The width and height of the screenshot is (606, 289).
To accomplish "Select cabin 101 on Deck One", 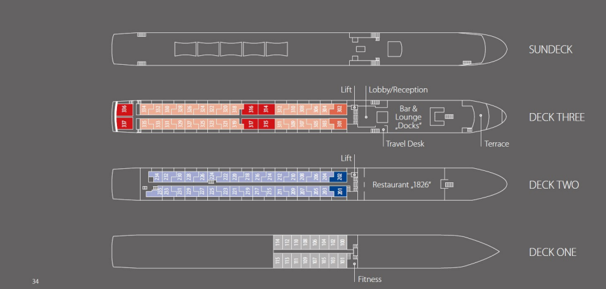I will (342, 260).
